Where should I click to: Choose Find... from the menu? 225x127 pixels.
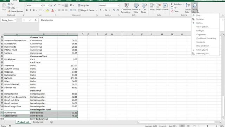tap(205, 15)
